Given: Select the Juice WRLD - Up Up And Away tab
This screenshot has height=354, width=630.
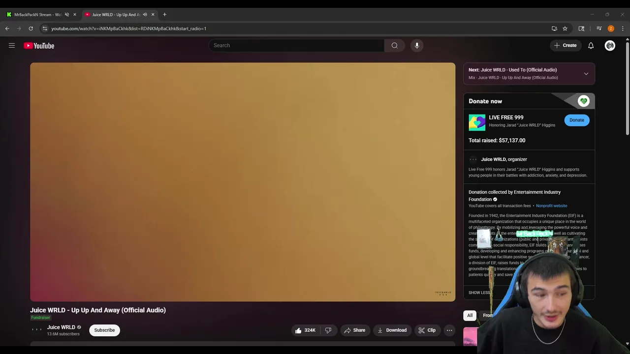Looking at the screenshot, I should coord(119,14).
